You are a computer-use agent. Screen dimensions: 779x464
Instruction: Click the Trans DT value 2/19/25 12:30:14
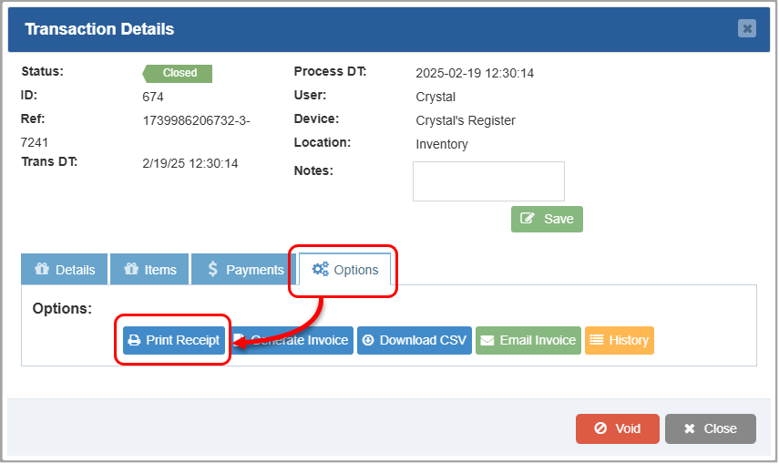pos(190,163)
